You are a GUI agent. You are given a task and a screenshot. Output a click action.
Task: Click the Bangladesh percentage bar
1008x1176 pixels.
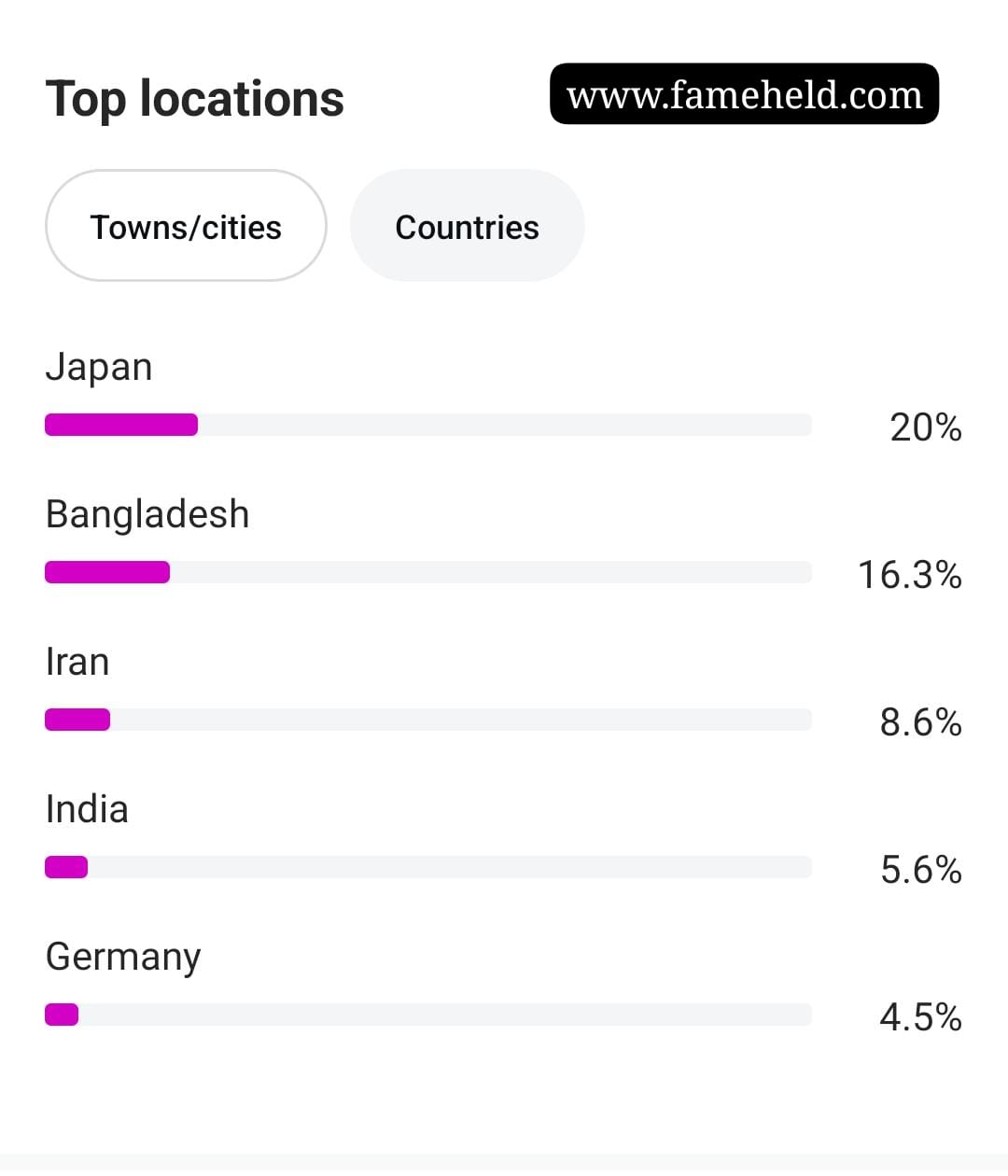(428, 572)
